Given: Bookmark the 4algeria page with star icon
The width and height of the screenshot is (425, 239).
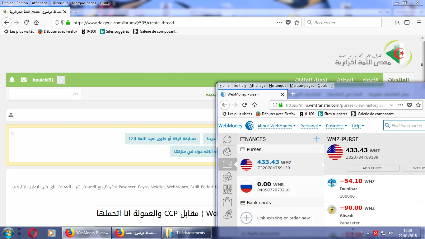Looking at the screenshot, I should click(x=297, y=23).
